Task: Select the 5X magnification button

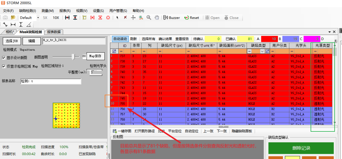Action: click(45, 18)
